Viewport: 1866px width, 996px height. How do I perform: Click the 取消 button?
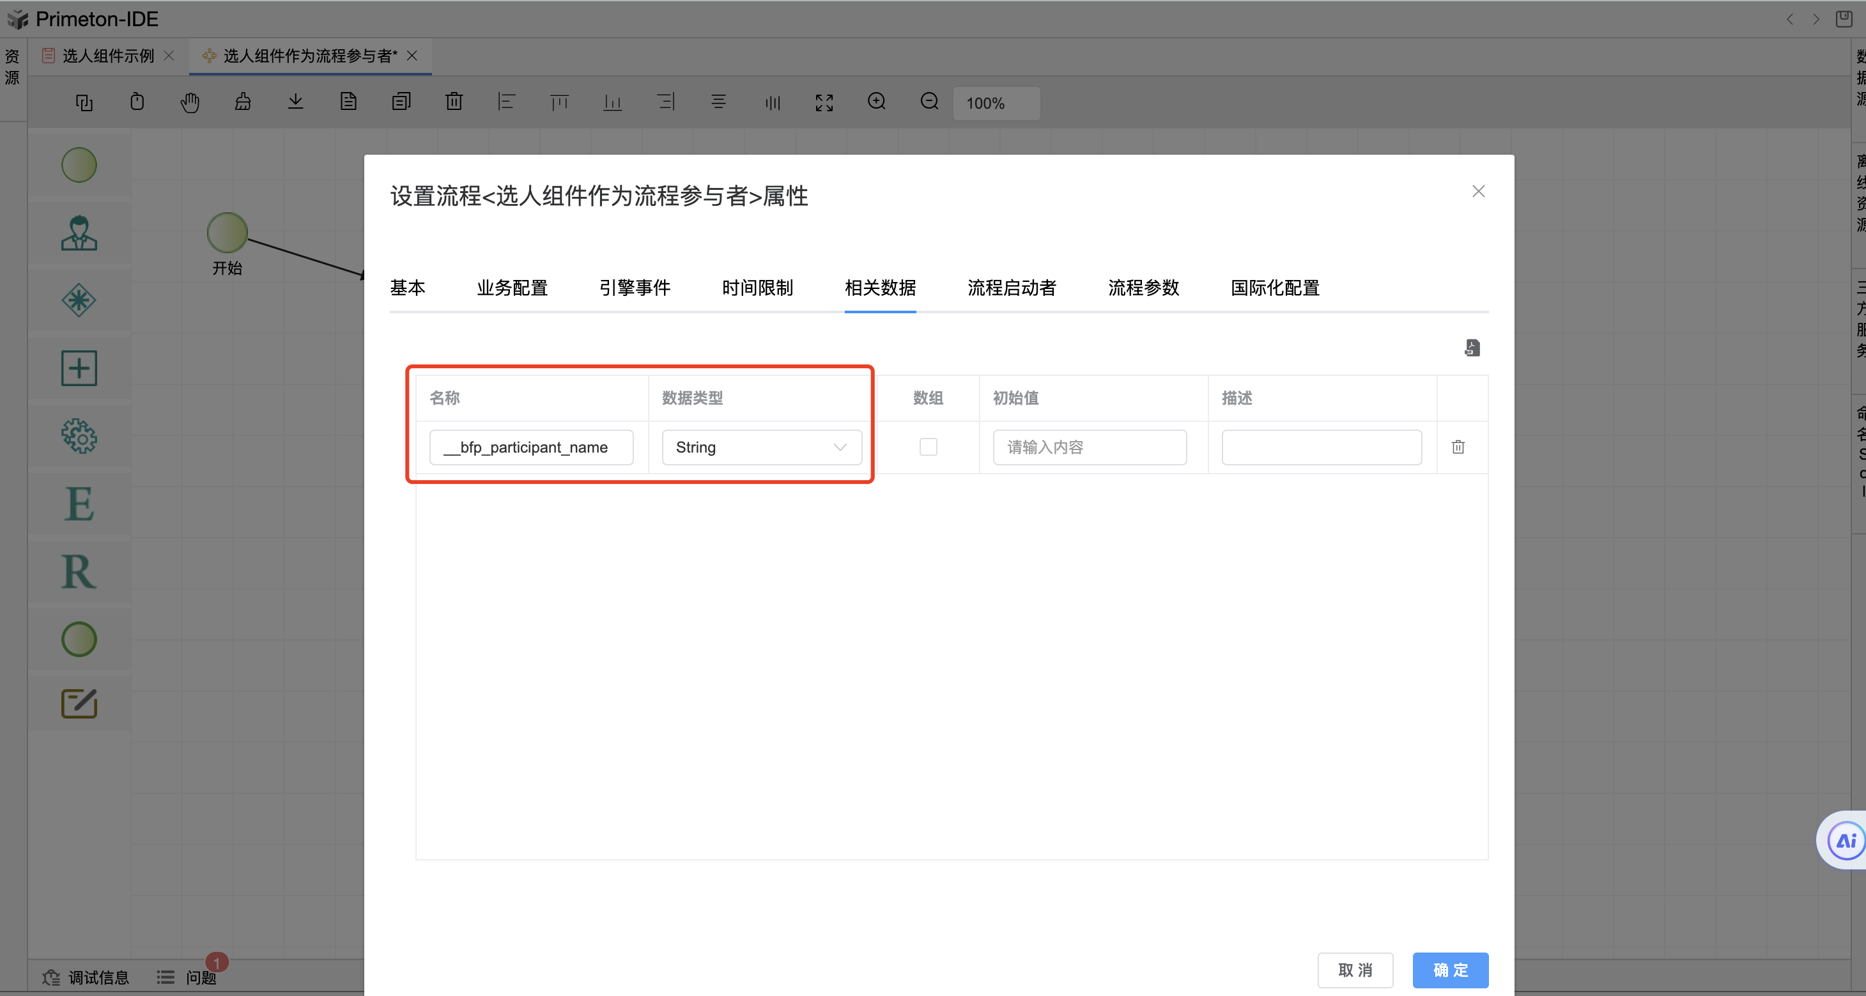point(1355,970)
